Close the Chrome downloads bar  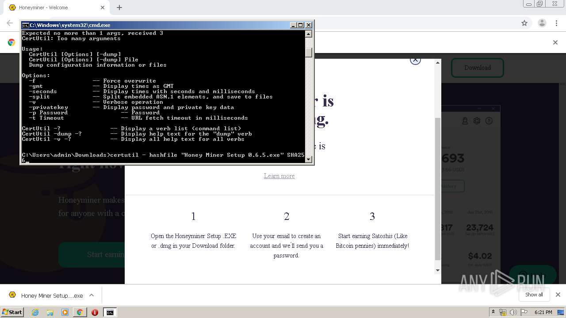tap(558, 295)
